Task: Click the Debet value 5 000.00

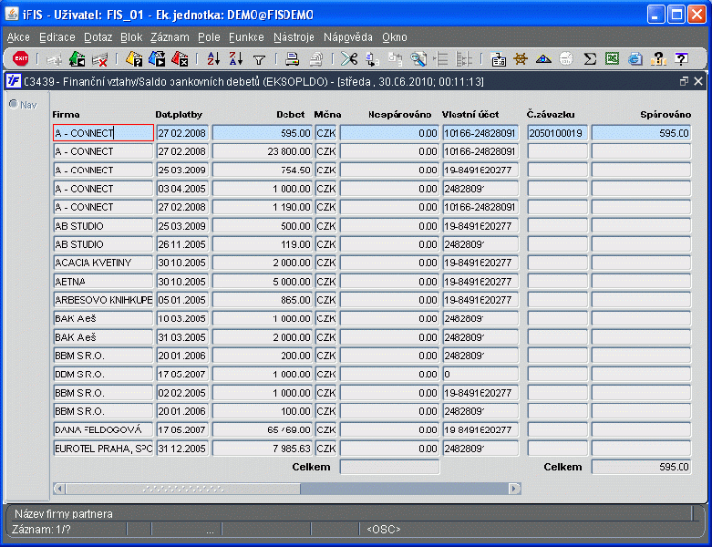Action: pyautogui.click(x=263, y=282)
